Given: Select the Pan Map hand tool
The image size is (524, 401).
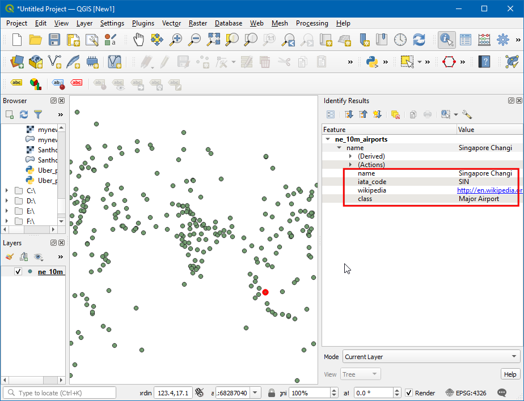Looking at the screenshot, I should [138, 40].
